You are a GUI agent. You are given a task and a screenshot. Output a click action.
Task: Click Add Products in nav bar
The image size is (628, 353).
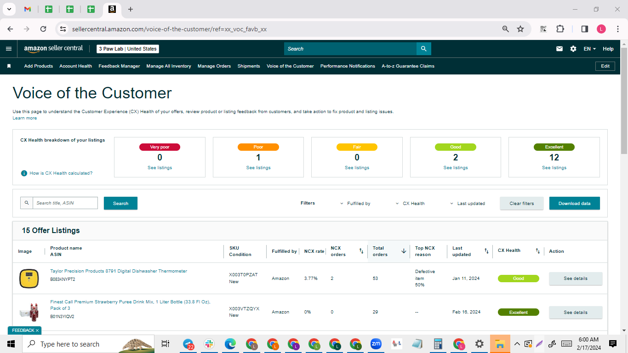[x=39, y=66]
